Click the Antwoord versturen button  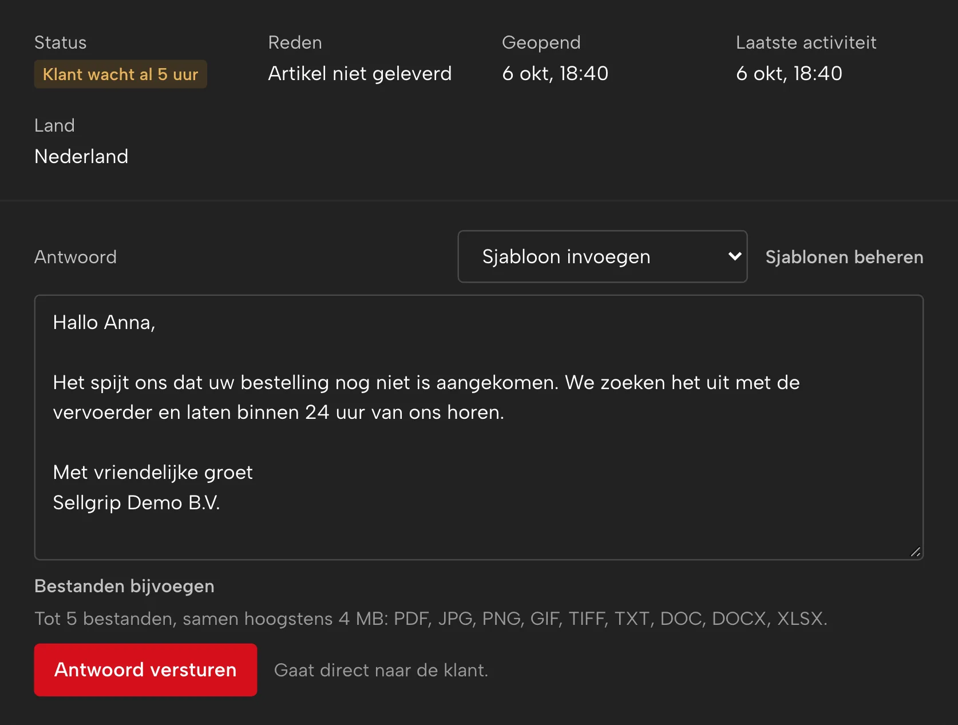(x=145, y=669)
